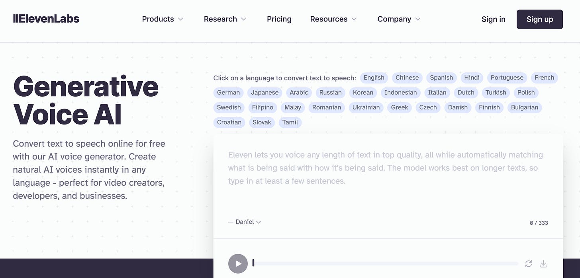Open the Products dropdown menu

click(x=163, y=19)
